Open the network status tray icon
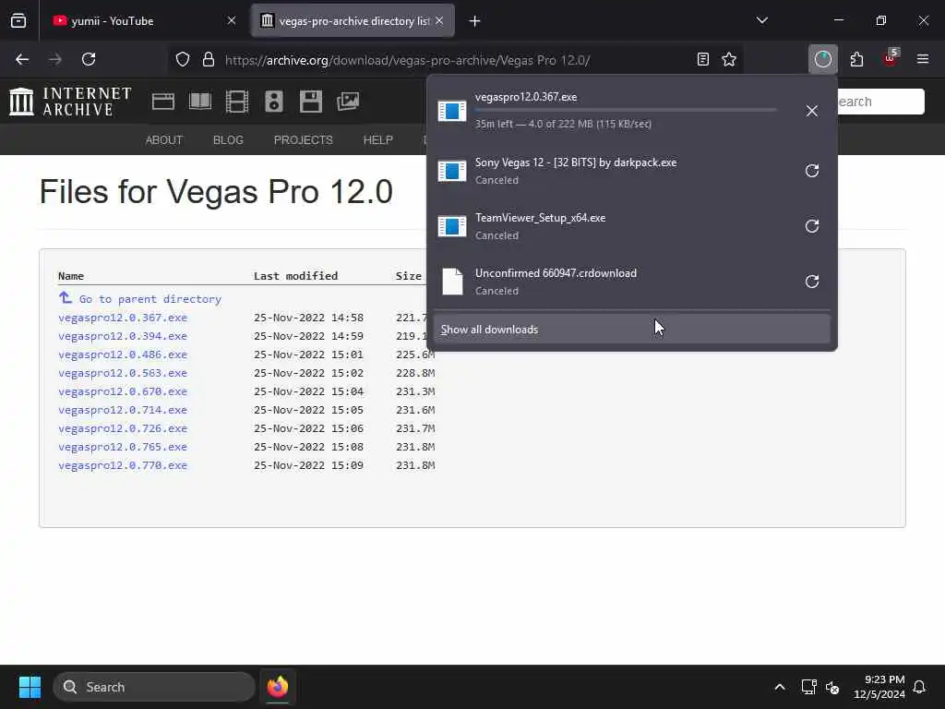This screenshot has width=945, height=709. [808, 687]
